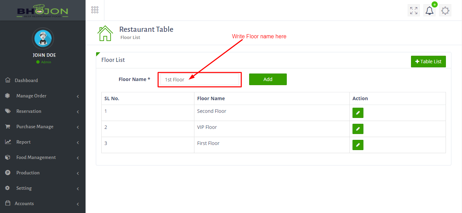Image resolution: width=462 pixels, height=213 pixels.
Task: Click the Bhojon logo
Action: (43, 11)
